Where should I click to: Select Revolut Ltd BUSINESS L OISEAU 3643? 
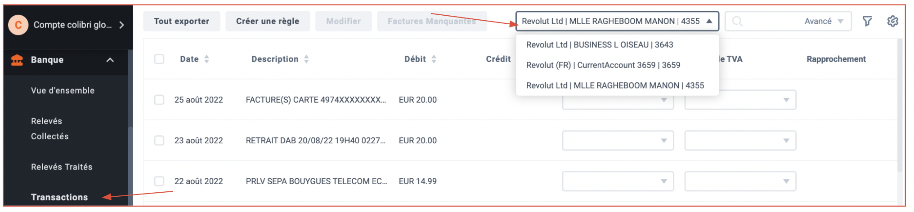(600, 45)
